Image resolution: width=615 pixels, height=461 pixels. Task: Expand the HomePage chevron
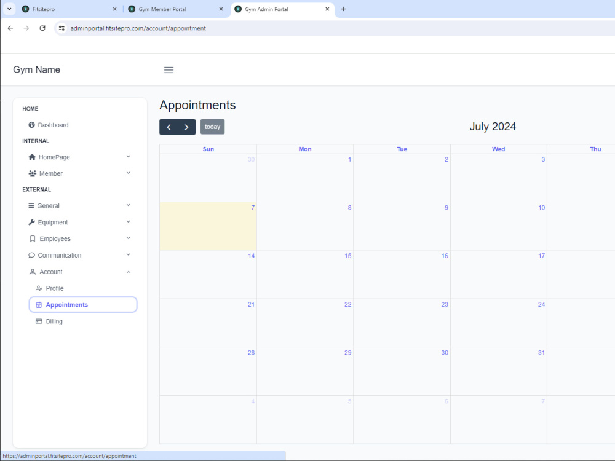click(x=129, y=156)
